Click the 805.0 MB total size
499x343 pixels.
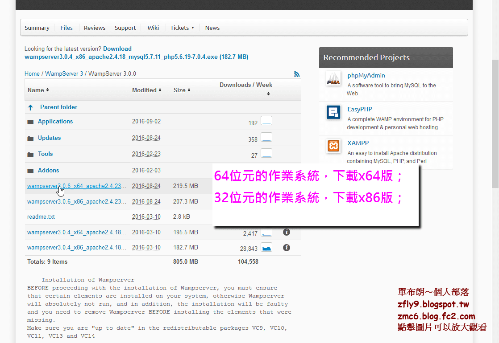pos(186,261)
